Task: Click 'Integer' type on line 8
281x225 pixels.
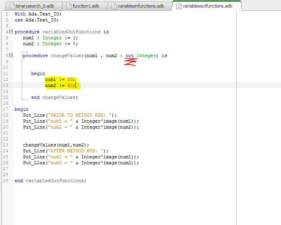Action: pos(146,56)
